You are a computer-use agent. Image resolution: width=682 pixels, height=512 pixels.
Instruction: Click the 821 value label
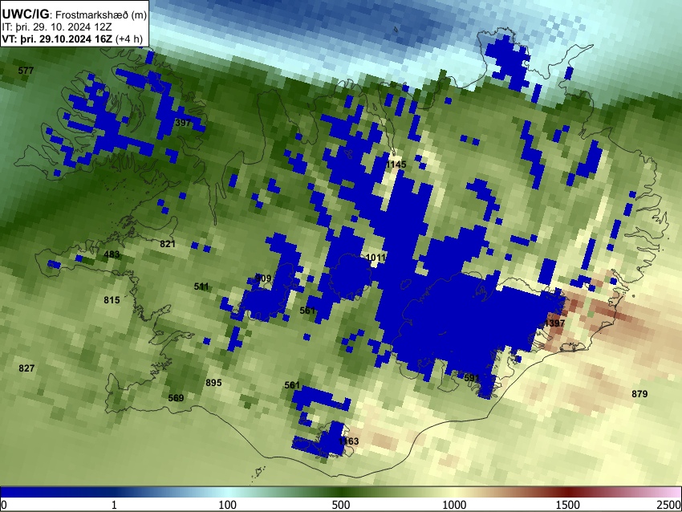[168, 244]
